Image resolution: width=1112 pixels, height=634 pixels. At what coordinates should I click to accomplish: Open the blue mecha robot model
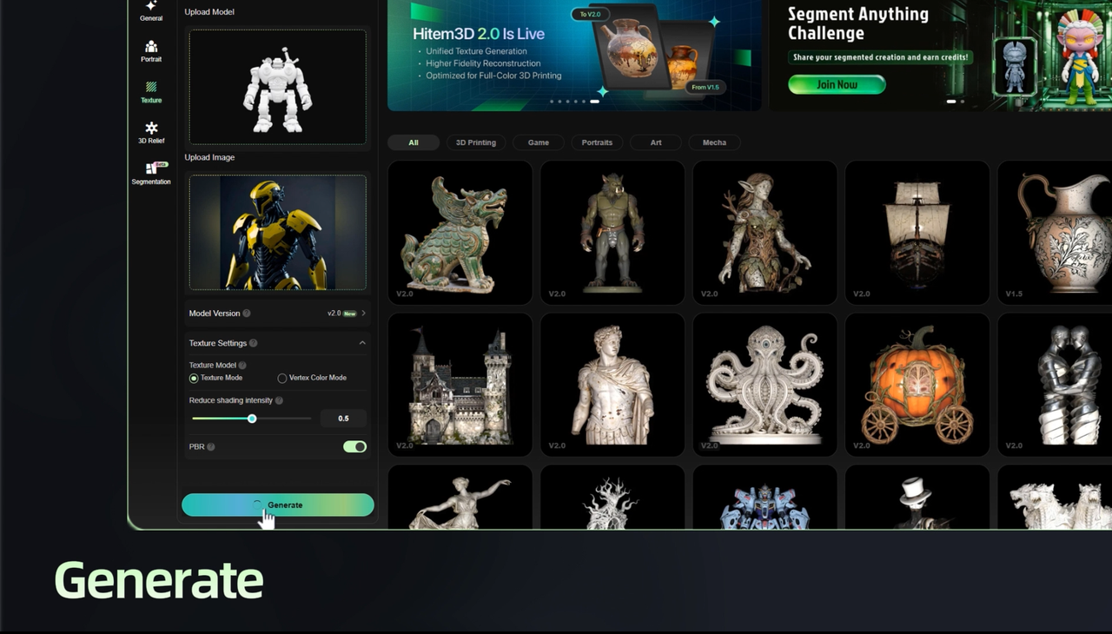coord(764,497)
